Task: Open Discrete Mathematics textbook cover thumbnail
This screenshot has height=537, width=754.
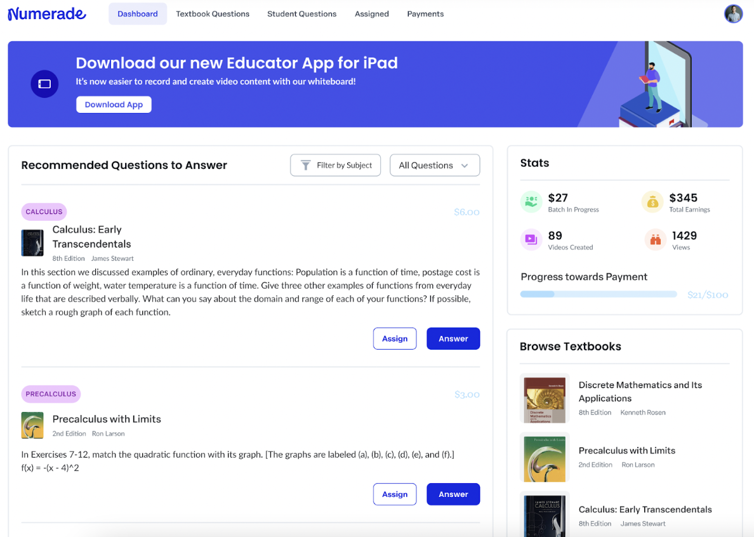Action: click(545, 399)
